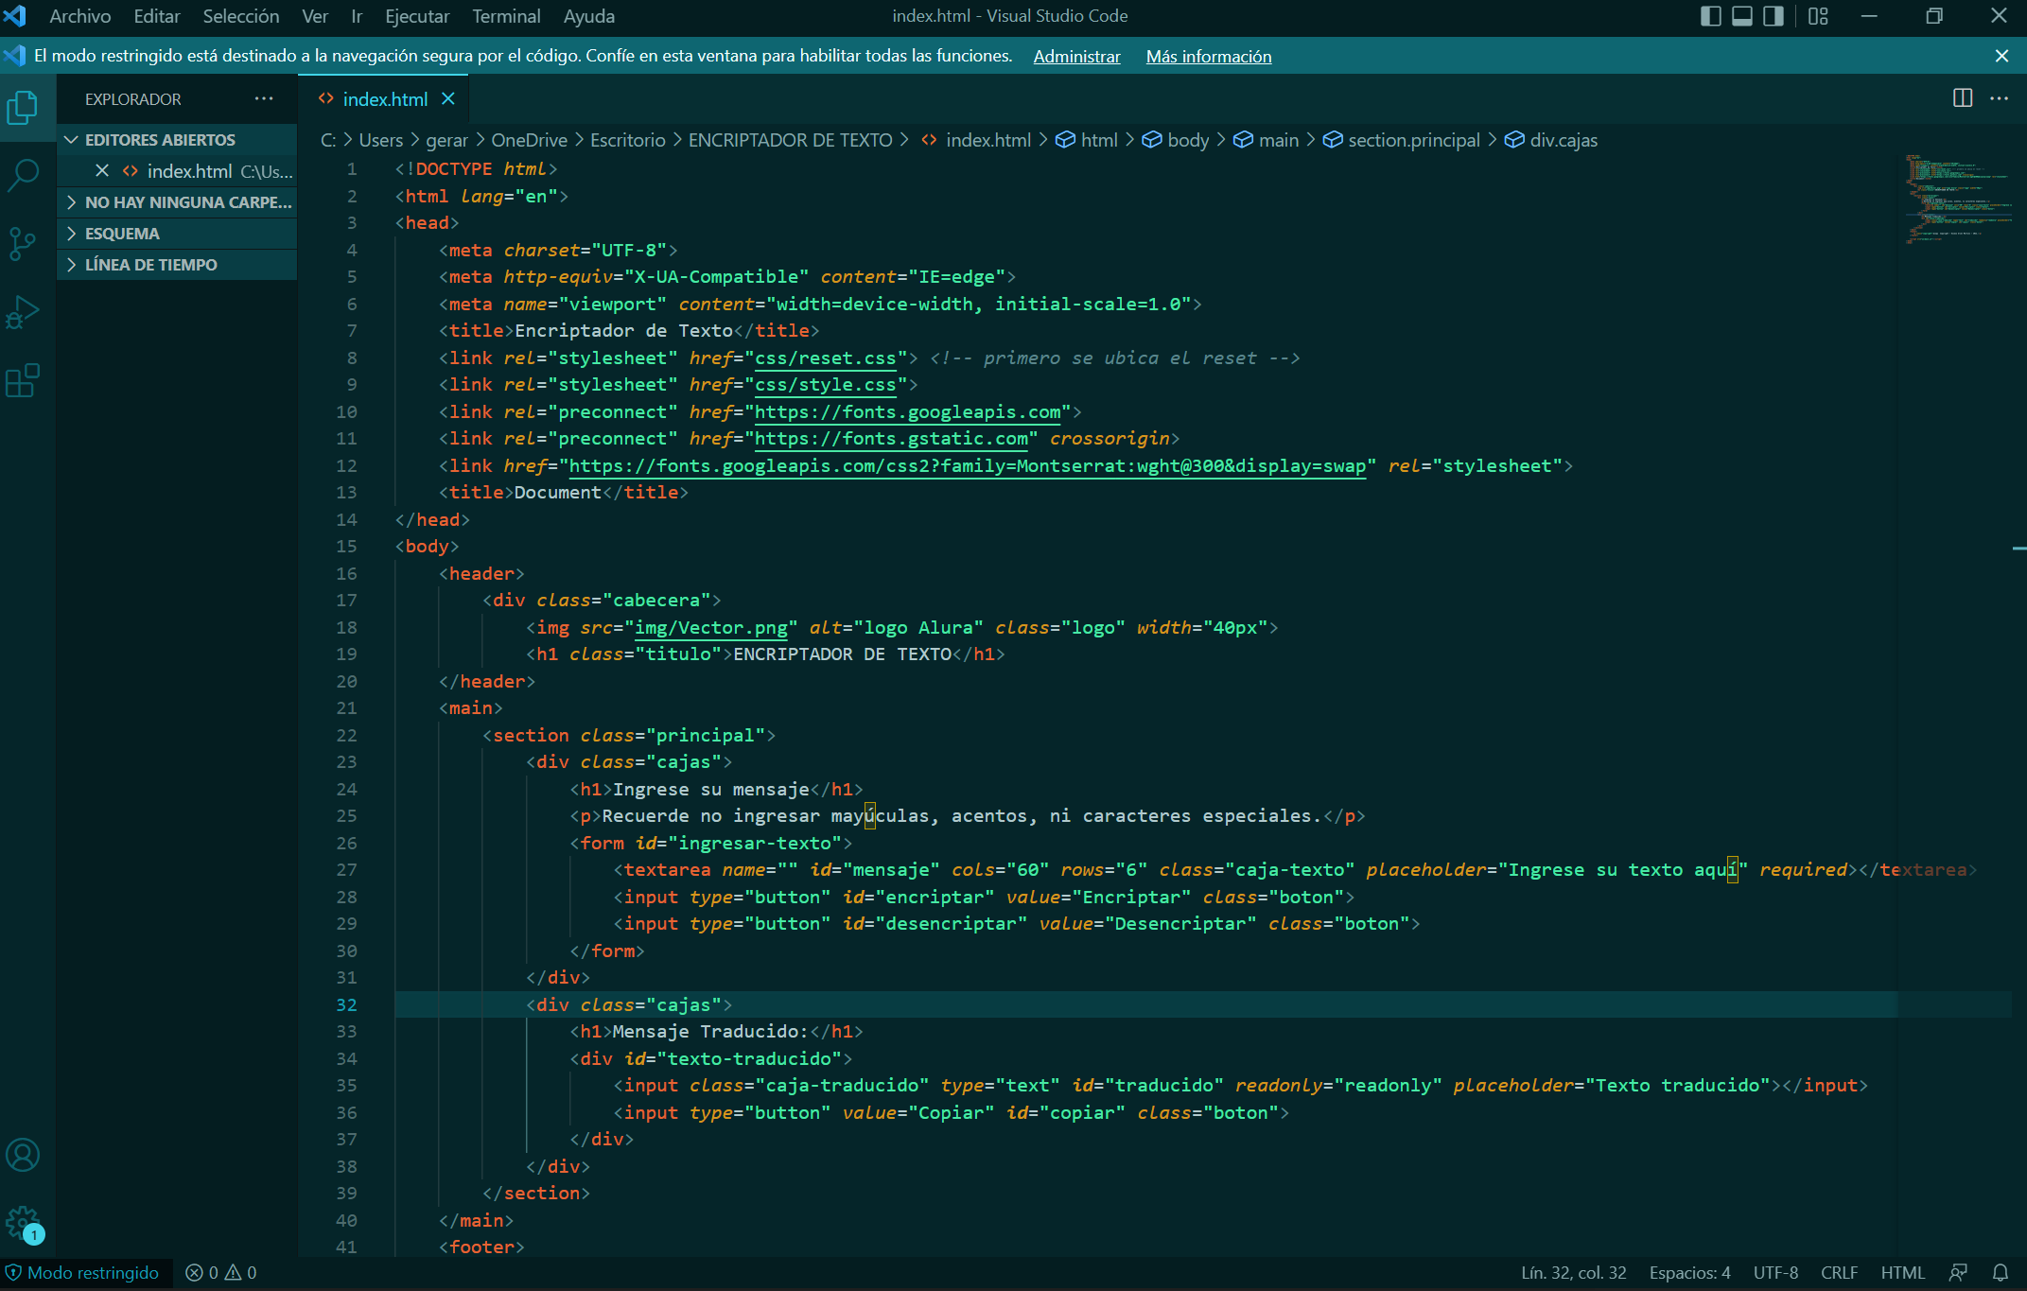Viewport: 2027px width, 1291px height.
Task: Dismiss the restricted mode banner
Action: tap(2001, 56)
